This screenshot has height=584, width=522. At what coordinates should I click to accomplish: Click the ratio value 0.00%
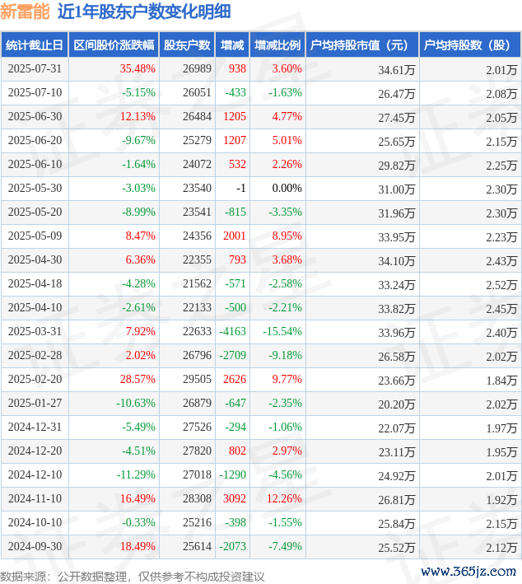(287, 188)
